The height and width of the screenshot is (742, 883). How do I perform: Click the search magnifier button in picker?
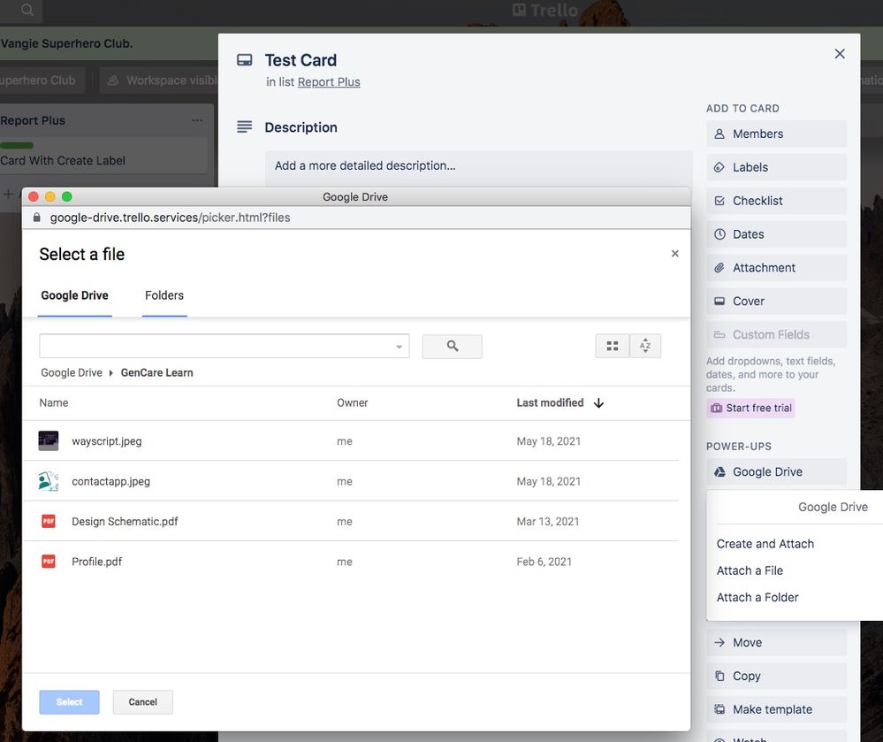453,346
